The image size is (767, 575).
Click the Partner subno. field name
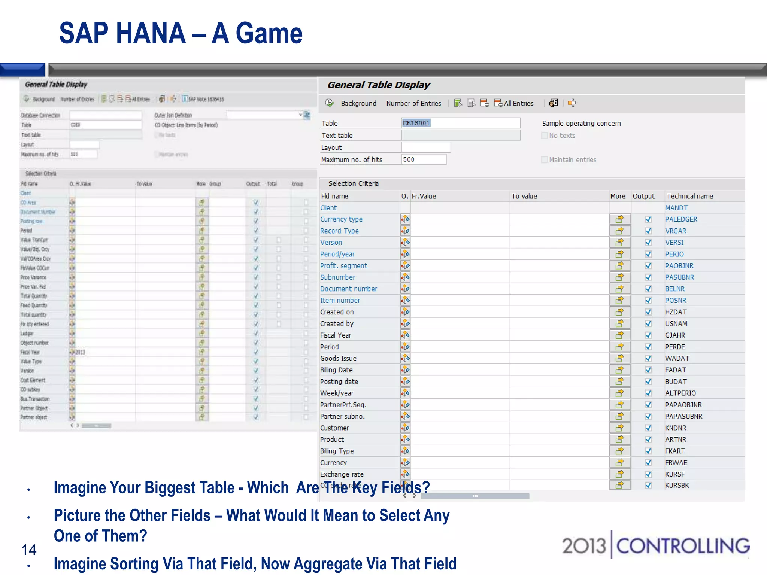342,416
